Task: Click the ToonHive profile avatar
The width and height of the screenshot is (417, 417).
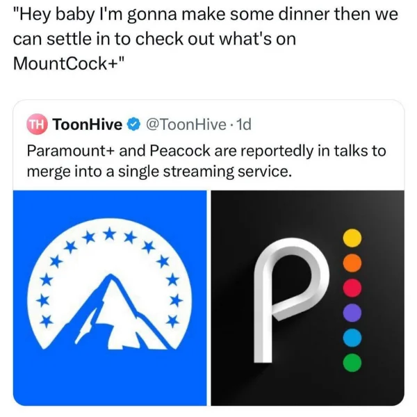Action: (x=36, y=125)
